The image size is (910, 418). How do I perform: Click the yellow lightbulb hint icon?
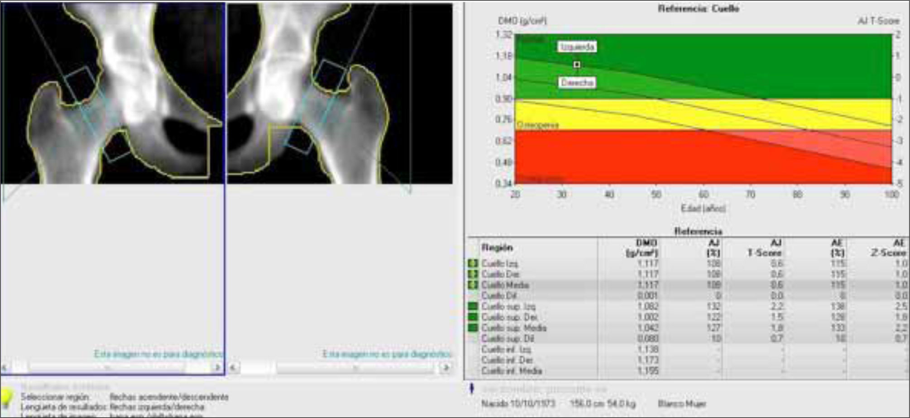(x=7, y=397)
